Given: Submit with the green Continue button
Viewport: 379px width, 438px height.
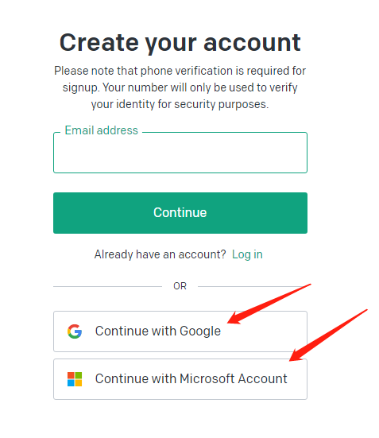Looking at the screenshot, I should [180, 213].
